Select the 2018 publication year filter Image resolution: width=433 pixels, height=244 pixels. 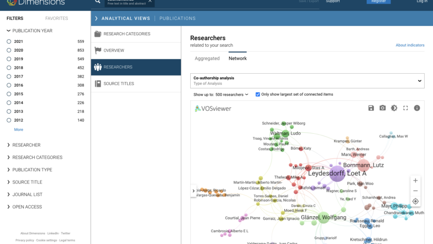[9, 68]
